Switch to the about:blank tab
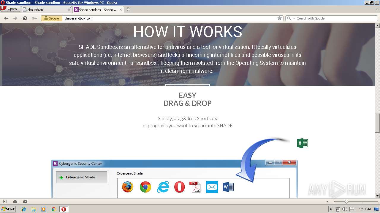380x213 pixels. (x=46, y=9)
